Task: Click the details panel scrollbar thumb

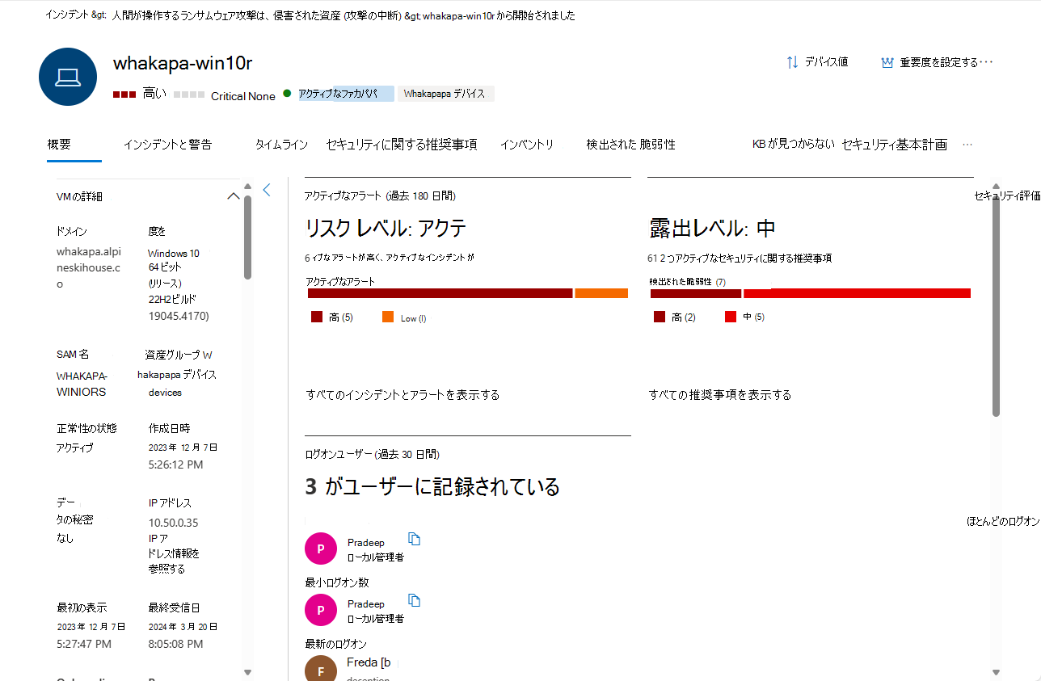Action: (247, 237)
